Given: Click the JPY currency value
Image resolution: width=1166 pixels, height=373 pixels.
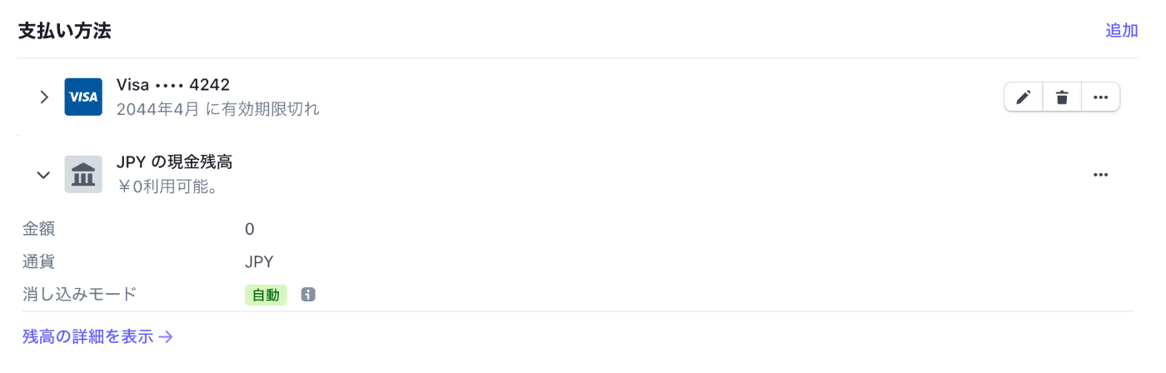Looking at the screenshot, I should tap(259, 262).
